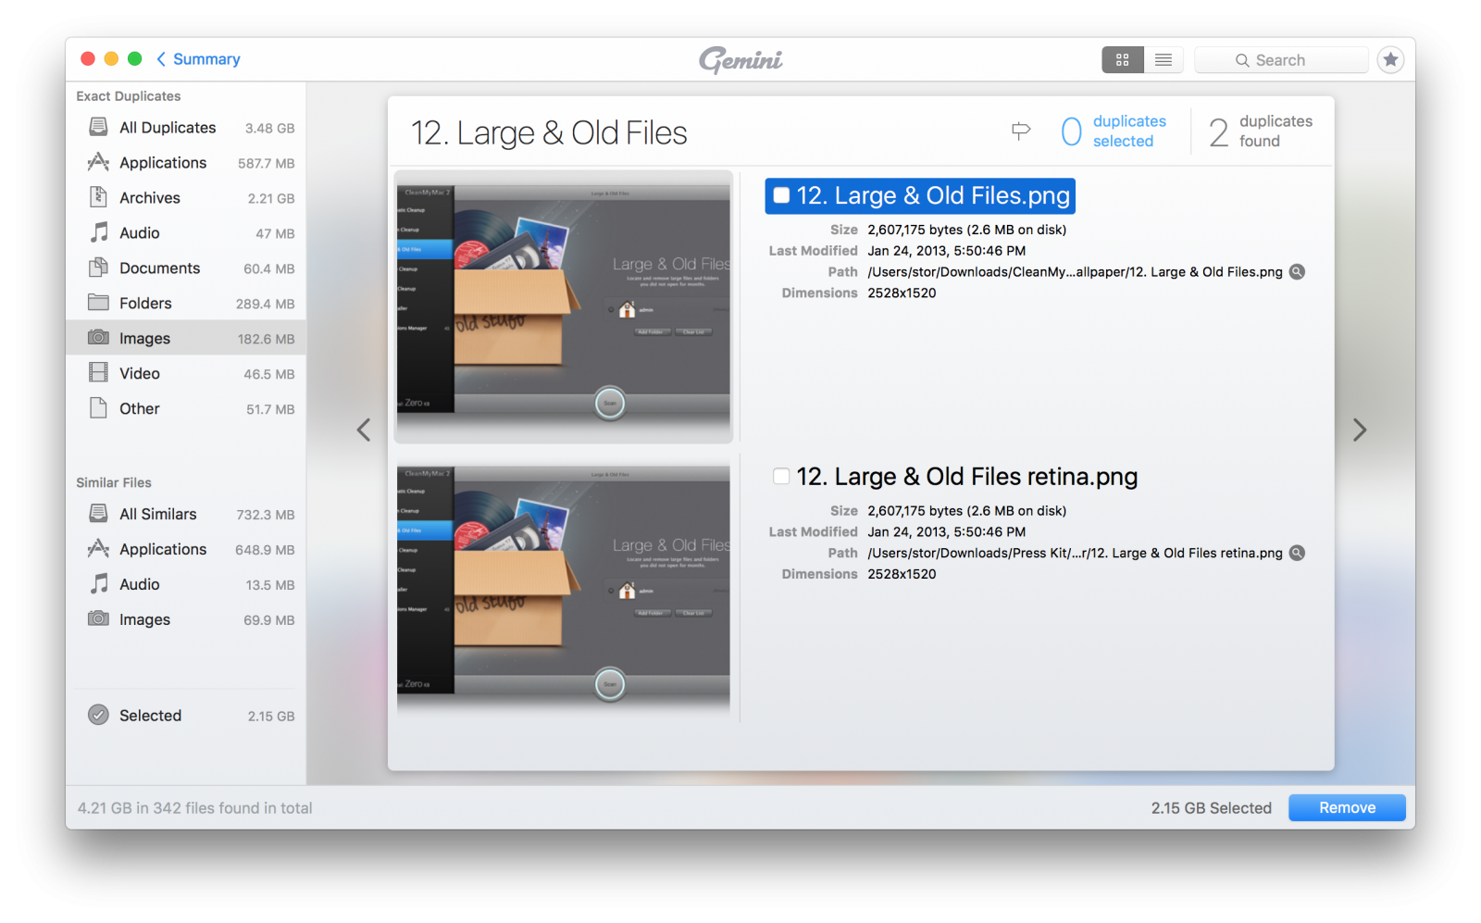The height and width of the screenshot is (923, 1481).
Task: Check the 12. Large & Old Files.png checkbox
Action: point(781,195)
